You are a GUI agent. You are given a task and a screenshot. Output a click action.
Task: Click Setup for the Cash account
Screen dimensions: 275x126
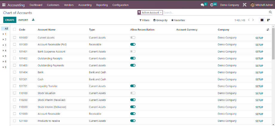tap(259, 79)
